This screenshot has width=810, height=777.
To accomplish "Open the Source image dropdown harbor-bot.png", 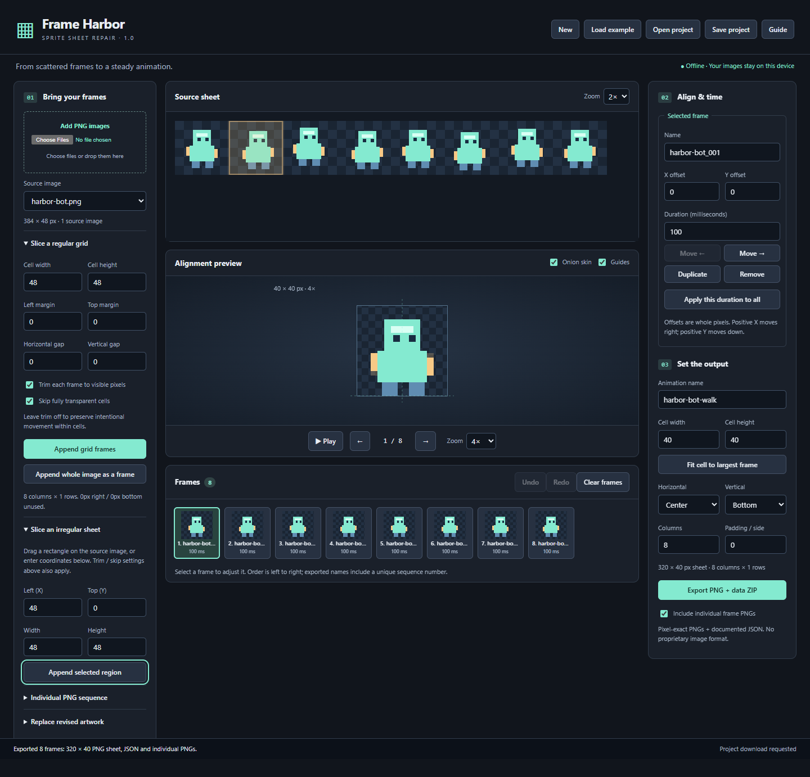I will [x=85, y=201].
